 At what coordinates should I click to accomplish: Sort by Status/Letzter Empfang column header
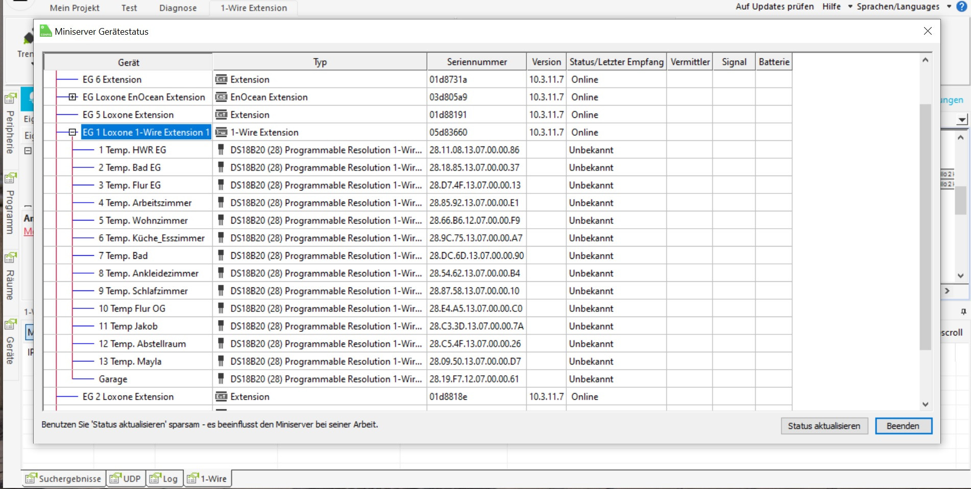click(616, 62)
